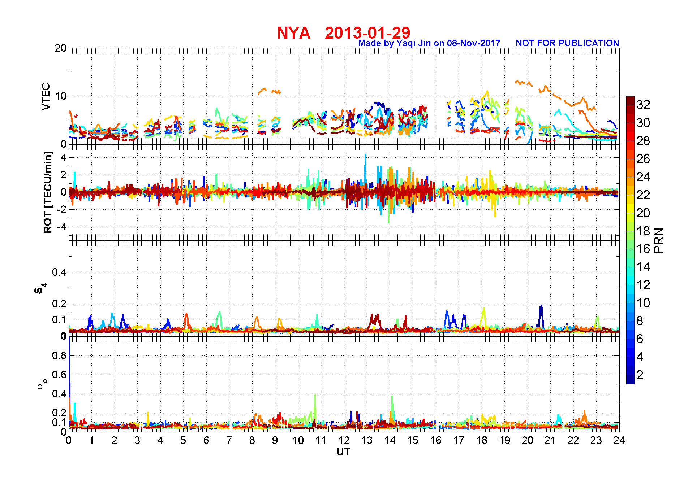Click the "32" tick label on the PRN colorbar

click(643, 105)
